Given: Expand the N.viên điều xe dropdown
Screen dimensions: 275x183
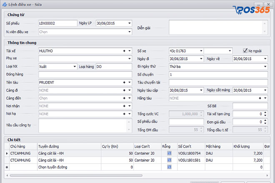Looking at the screenshot, I should click(x=130, y=31).
